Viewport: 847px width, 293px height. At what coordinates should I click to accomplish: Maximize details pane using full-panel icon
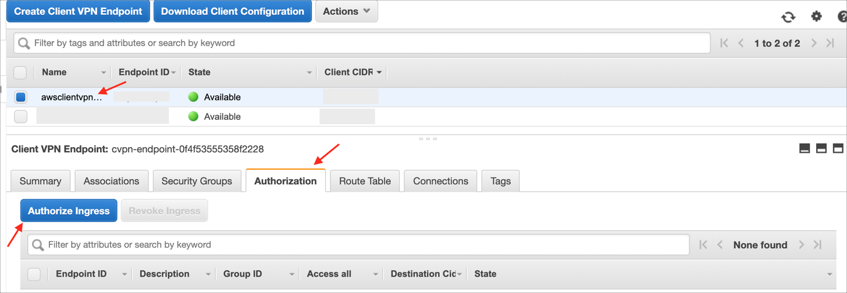coord(838,149)
